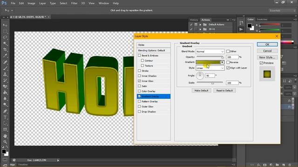Select the Crop tool
Viewport: 298px width, 167px height.
click(5, 50)
